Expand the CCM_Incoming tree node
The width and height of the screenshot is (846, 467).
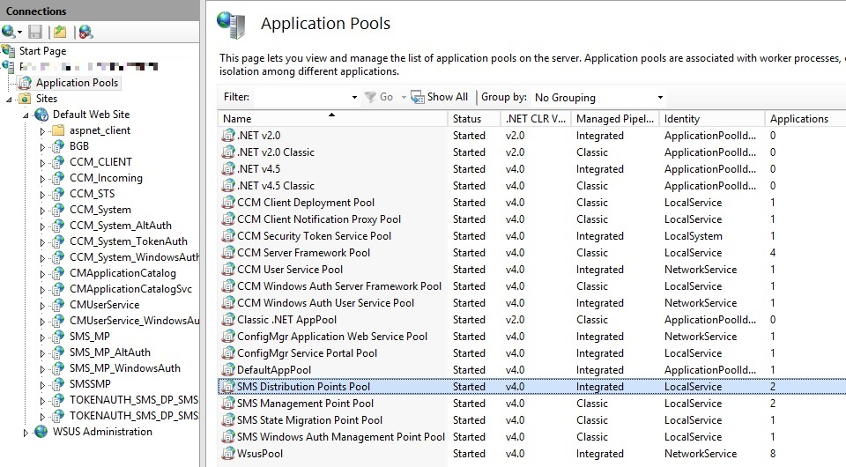(x=42, y=179)
